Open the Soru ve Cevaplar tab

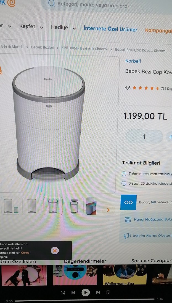151,261
